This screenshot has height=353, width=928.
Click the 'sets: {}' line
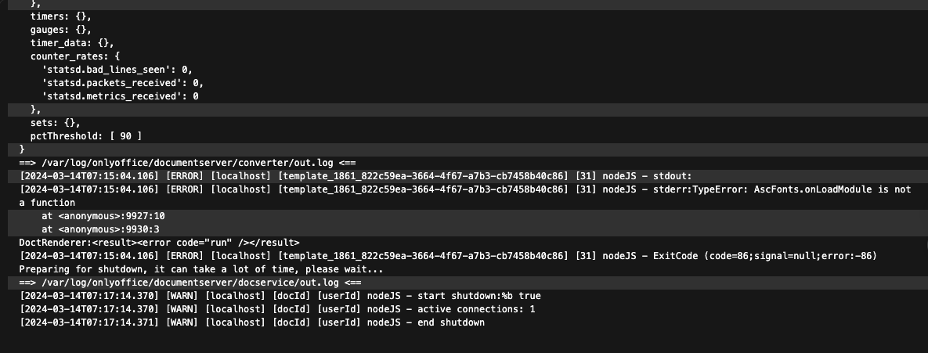(55, 123)
